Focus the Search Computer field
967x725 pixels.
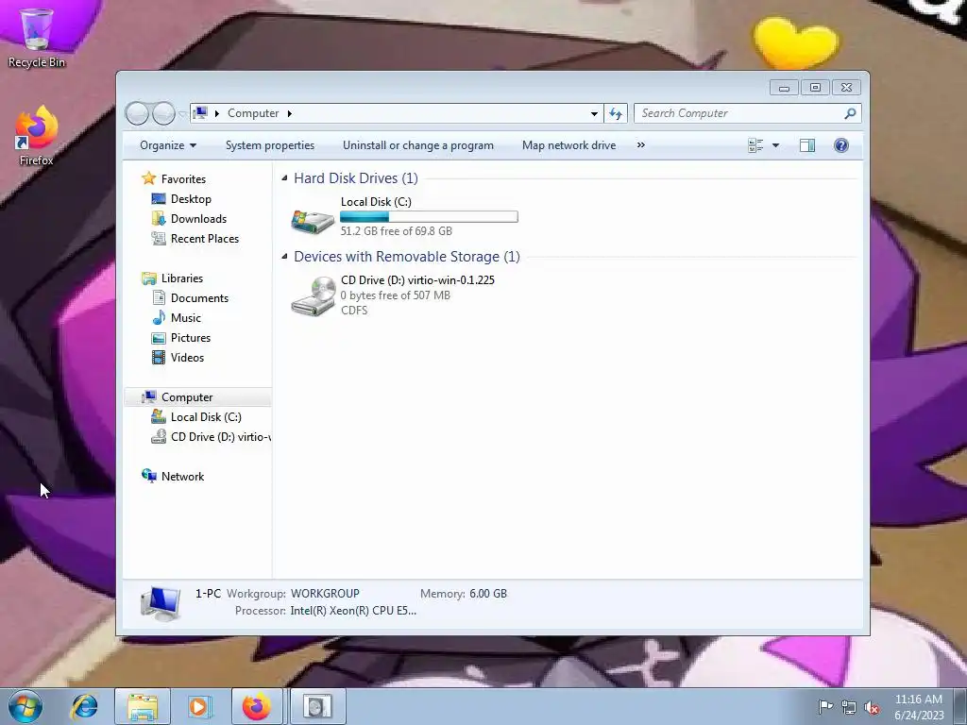(x=738, y=113)
